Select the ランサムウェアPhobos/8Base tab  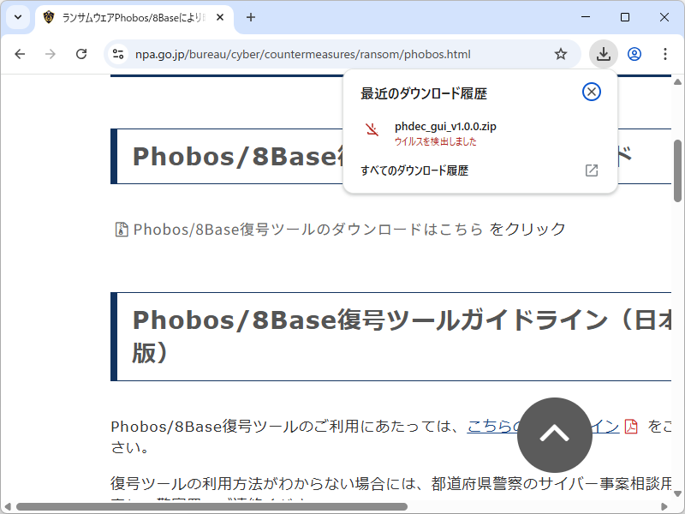tap(128, 17)
